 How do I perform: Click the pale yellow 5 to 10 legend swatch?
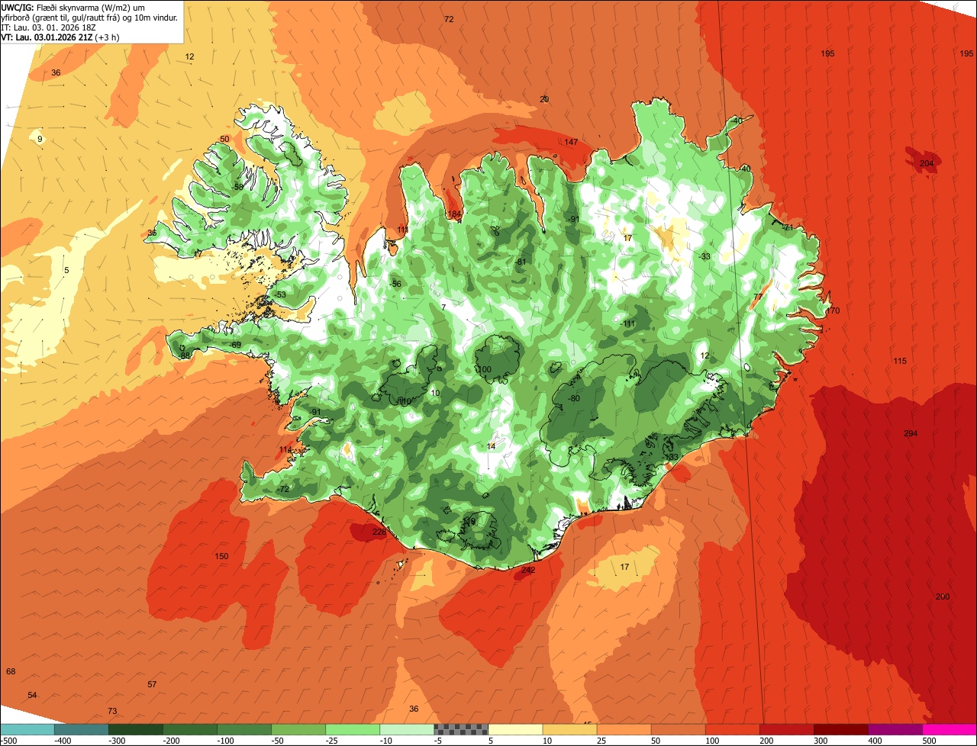point(515,729)
